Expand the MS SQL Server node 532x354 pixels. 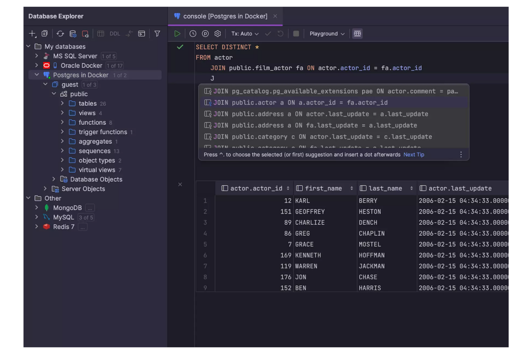(x=37, y=56)
